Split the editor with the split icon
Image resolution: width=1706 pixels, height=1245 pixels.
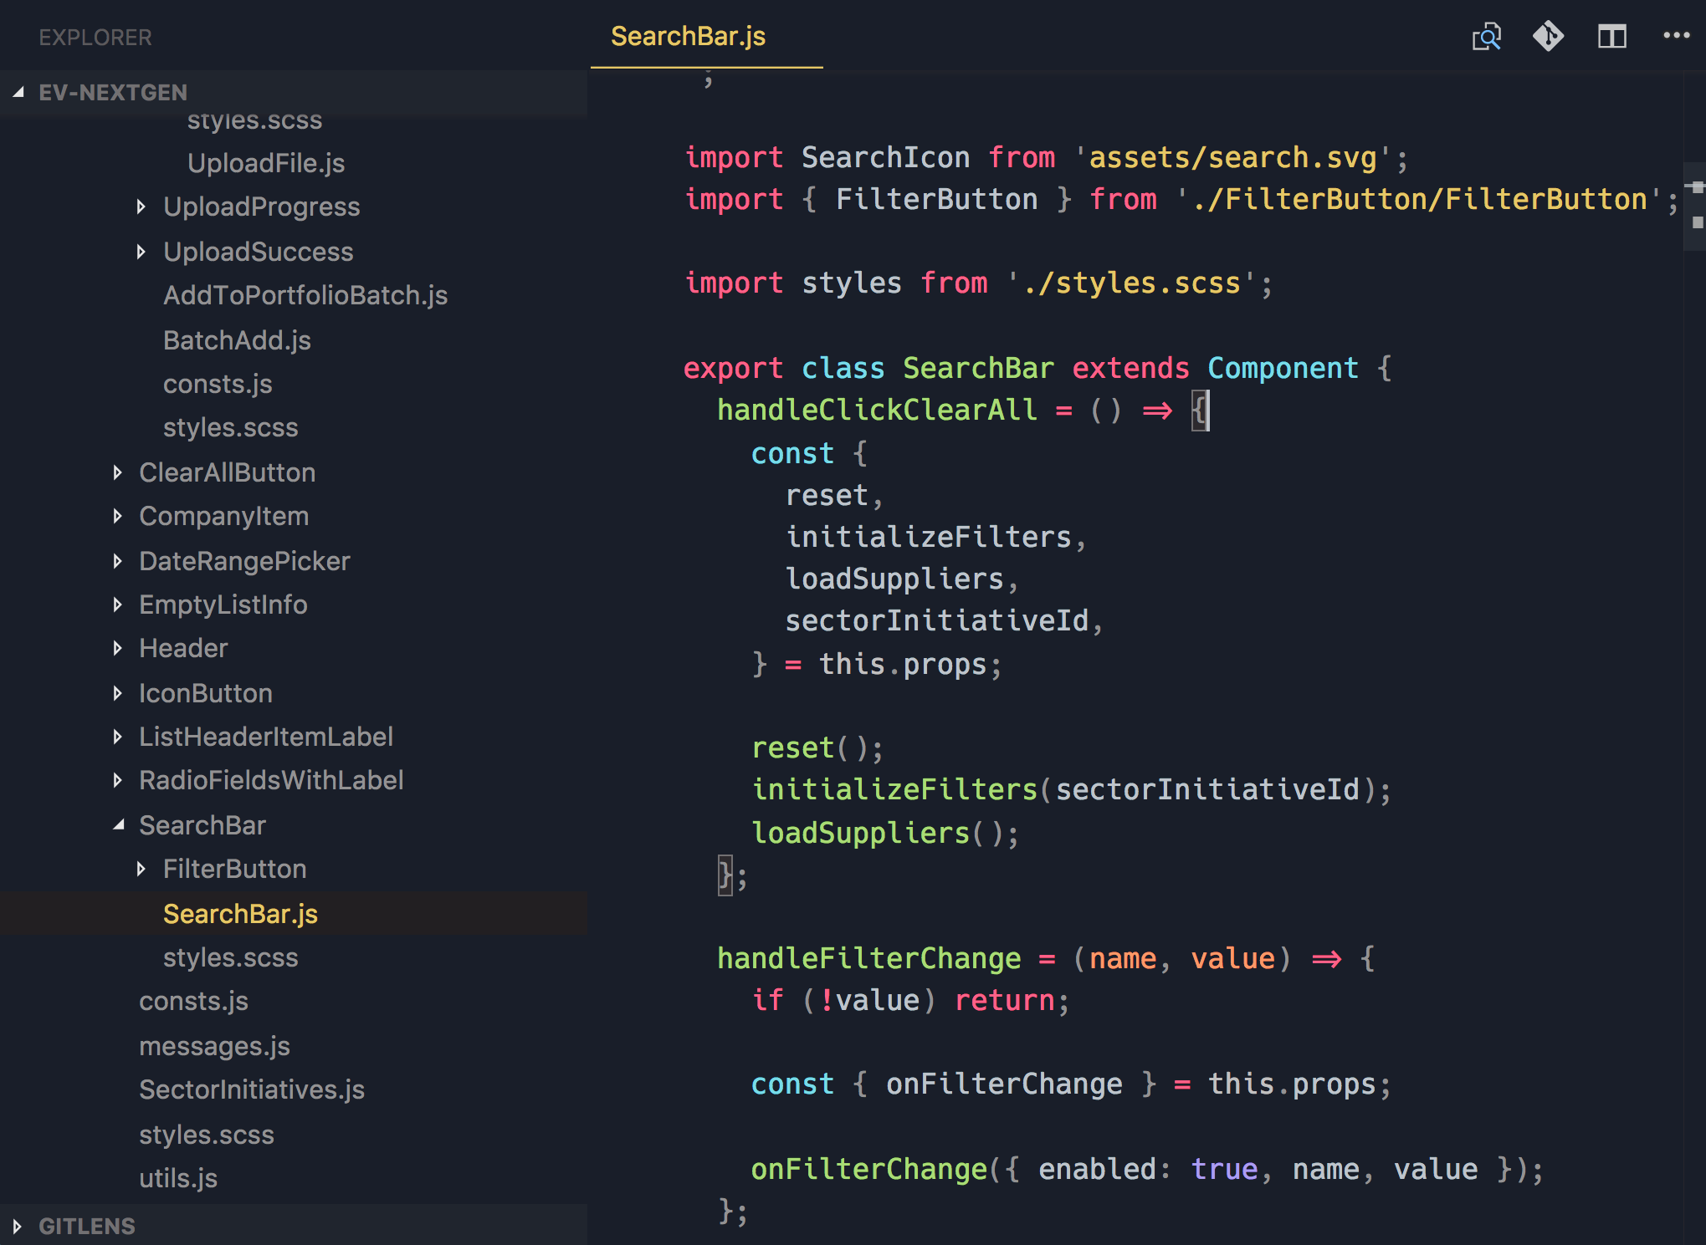coord(1611,37)
